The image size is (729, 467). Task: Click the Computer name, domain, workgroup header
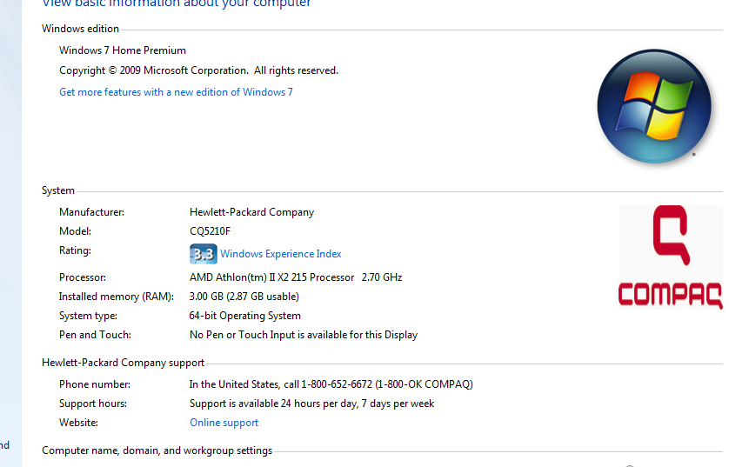tap(157, 450)
